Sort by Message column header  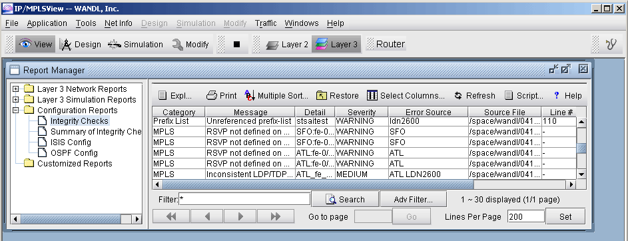(x=250, y=112)
